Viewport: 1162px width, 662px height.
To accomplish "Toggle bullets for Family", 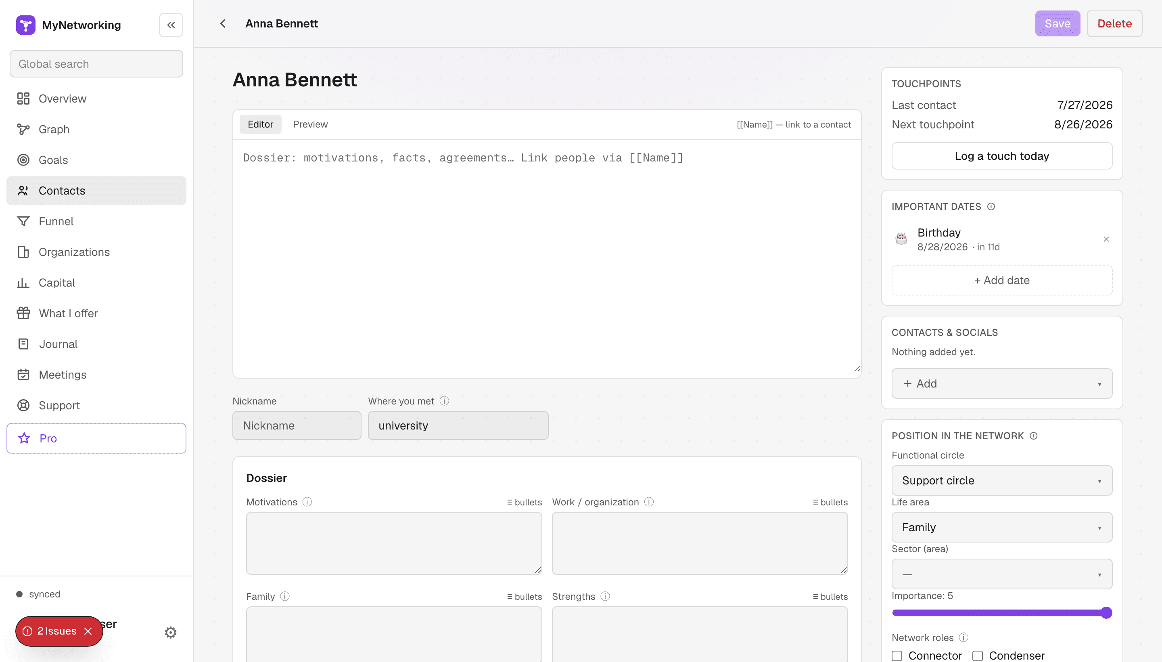I will click(525, 597).
